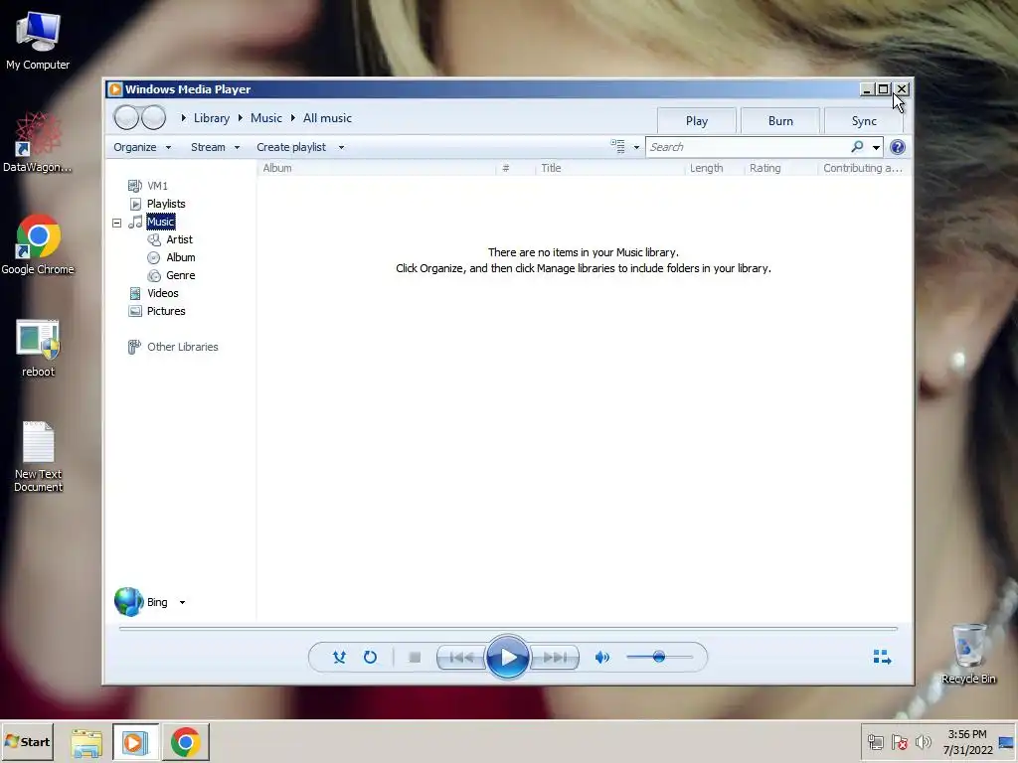Sort by the Contributing artist column header
This screenshot has width=1018, height=763.
pos(863,168)
